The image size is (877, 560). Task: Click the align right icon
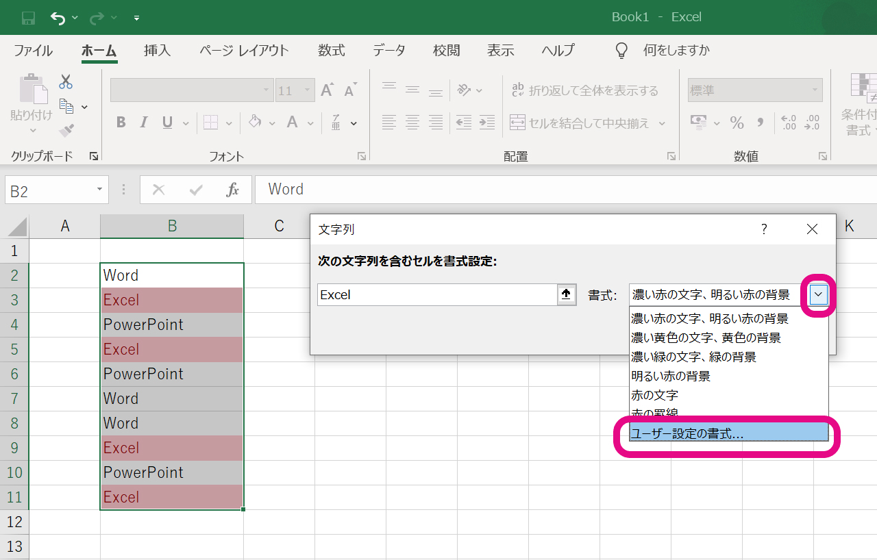(436, 123)
